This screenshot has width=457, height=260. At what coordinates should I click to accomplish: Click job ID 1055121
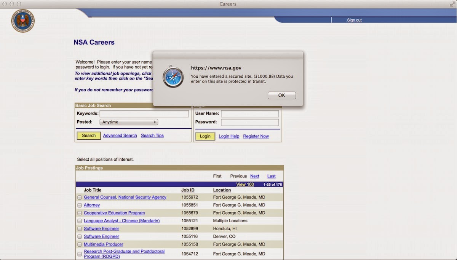(x=190, y=221)
